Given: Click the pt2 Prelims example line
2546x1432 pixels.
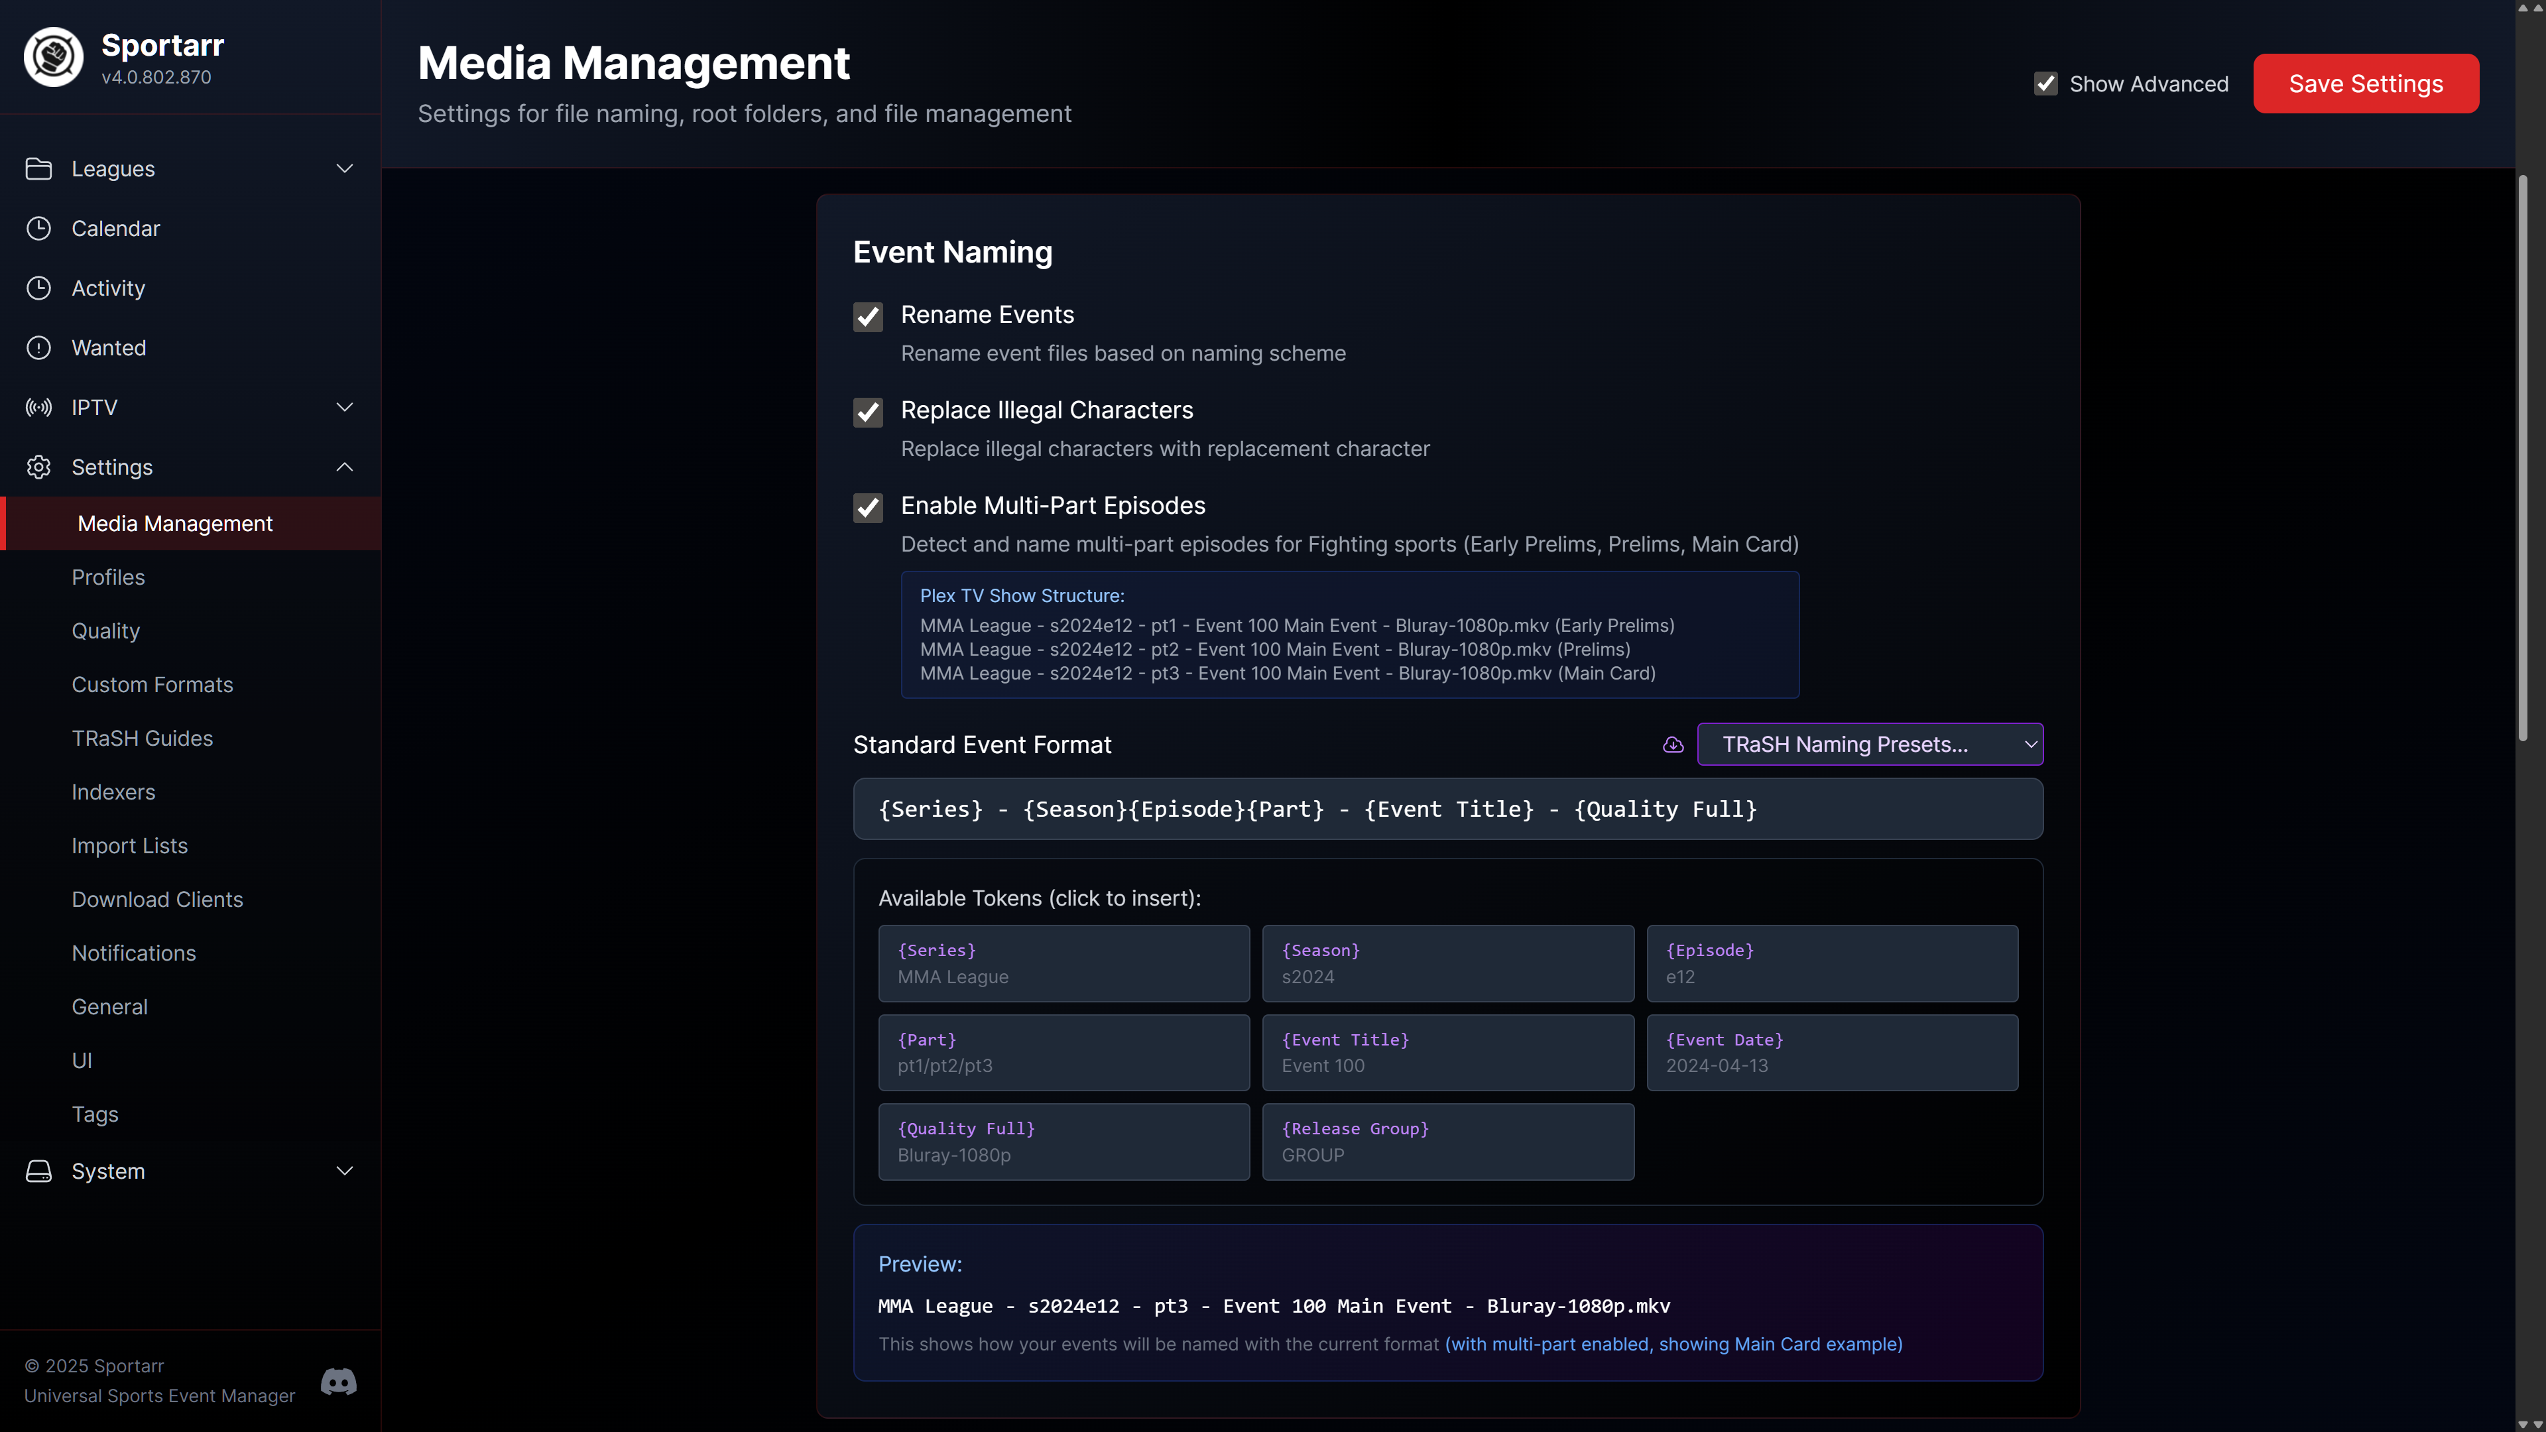Looking at the screenshot, I should (1275, 649).
